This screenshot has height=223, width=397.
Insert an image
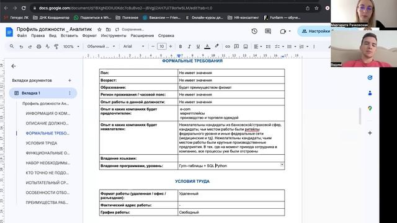pos(246,46)
